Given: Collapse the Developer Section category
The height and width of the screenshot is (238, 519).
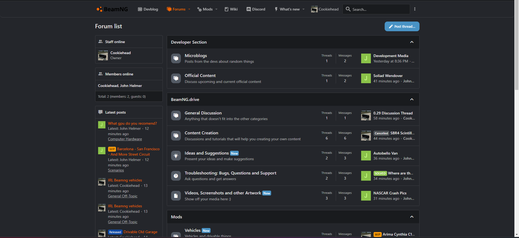Looking at the screenshot, I should [412, 42].
